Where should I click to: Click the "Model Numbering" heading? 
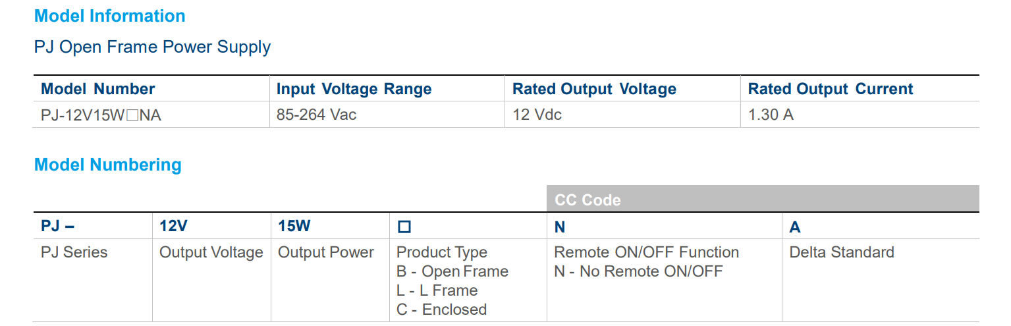107,165
